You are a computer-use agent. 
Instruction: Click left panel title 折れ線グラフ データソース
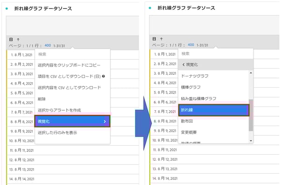[x=43, y=8]
